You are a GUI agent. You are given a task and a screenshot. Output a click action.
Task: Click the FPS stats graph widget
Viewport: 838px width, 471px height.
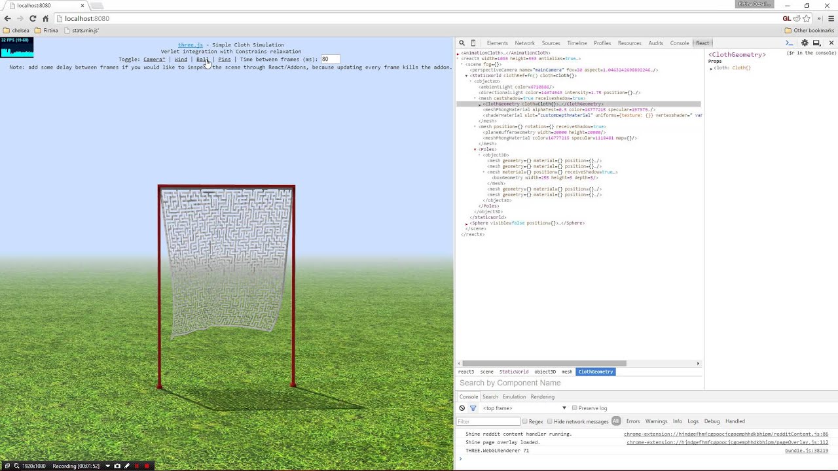coord(17,48)
